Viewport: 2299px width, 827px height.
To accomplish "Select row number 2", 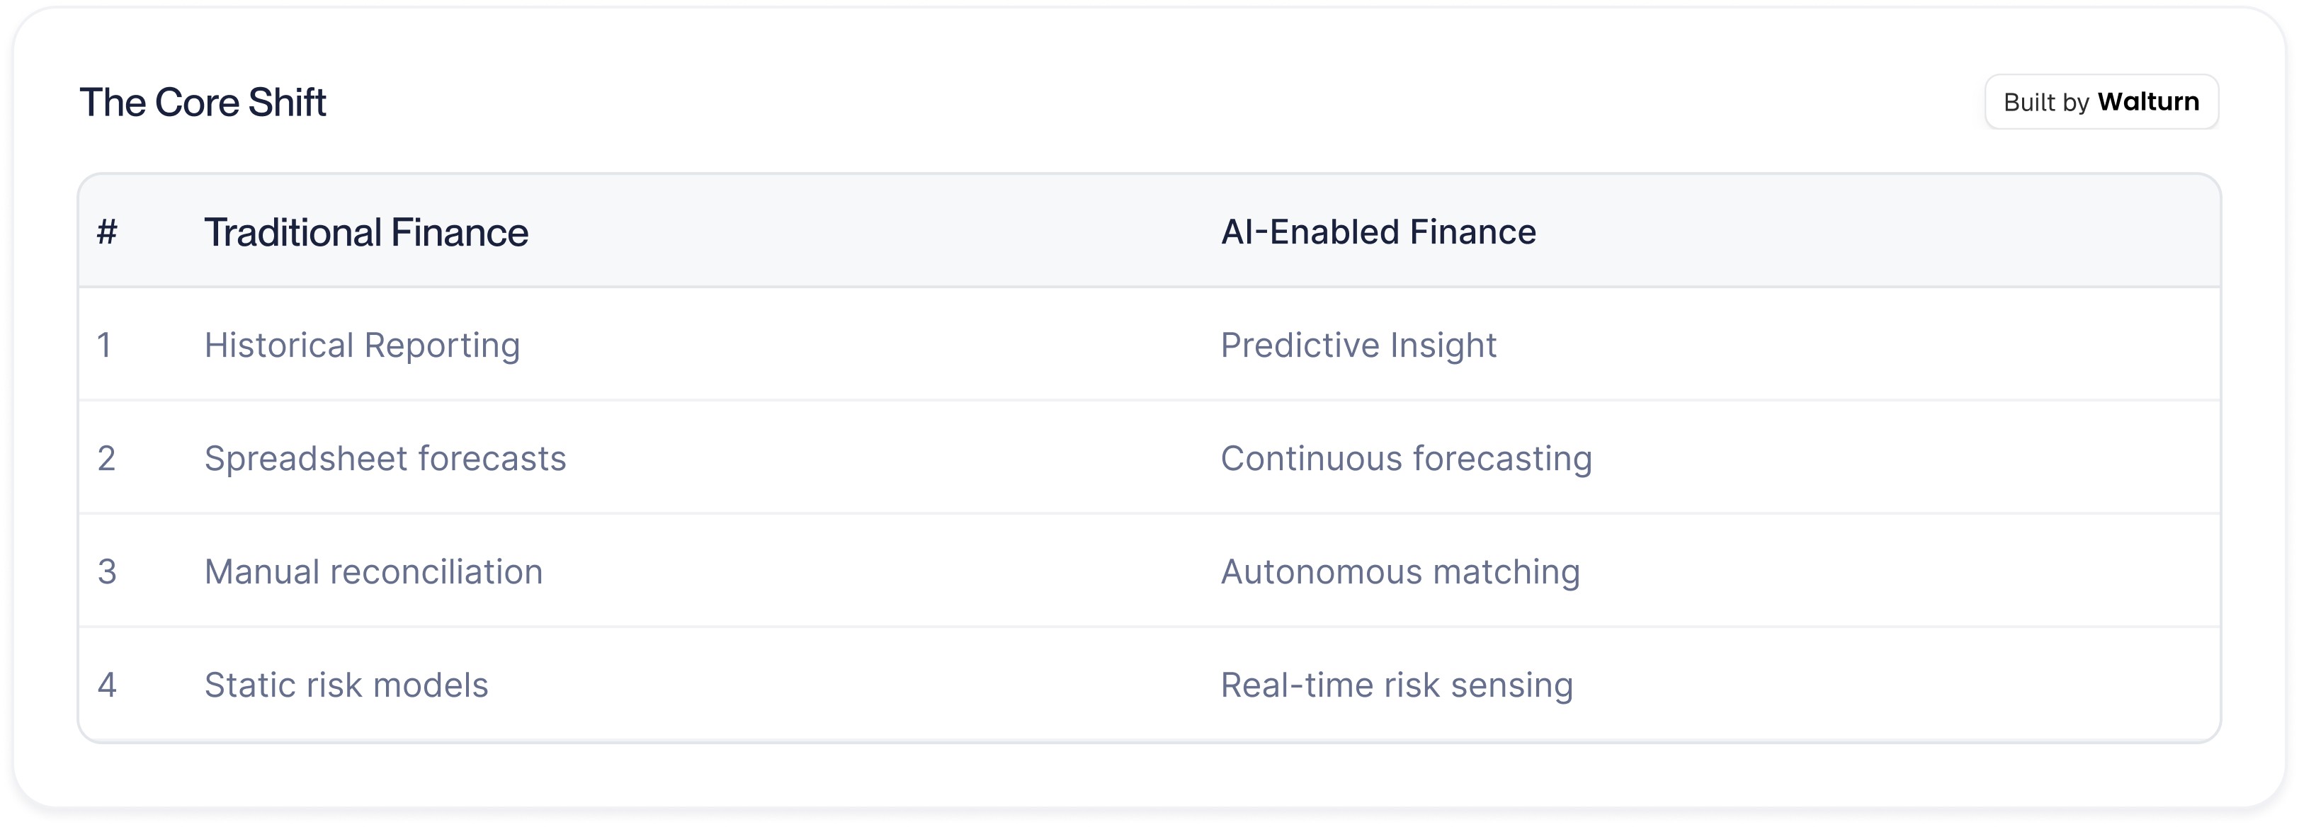I will [106, 459].
